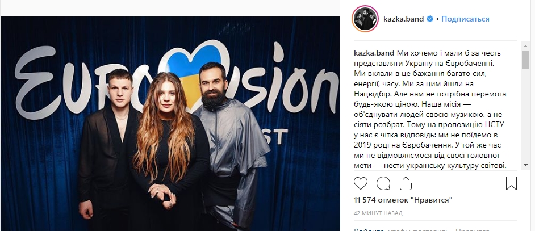Follow the account via Подписаться
The height and width of the screenshot is (231, 535).
point(465,19)
